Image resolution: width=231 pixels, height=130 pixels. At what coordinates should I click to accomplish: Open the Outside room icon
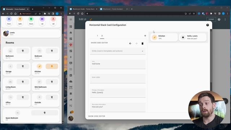[x=39, y=97]
